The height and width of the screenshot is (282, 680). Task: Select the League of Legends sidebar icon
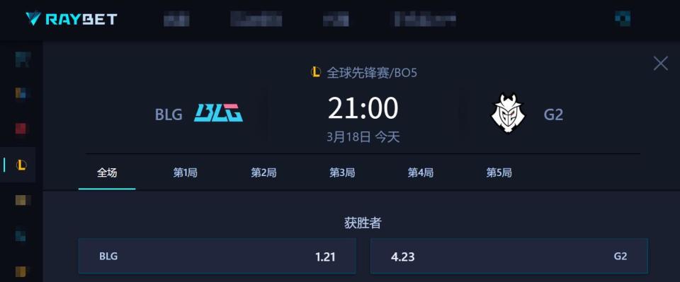coord(21,165)
